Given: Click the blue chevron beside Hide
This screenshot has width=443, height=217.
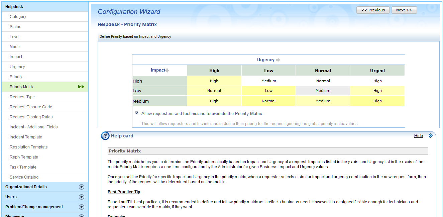Looking at the screenshot, I should click(x=431, y=136).
